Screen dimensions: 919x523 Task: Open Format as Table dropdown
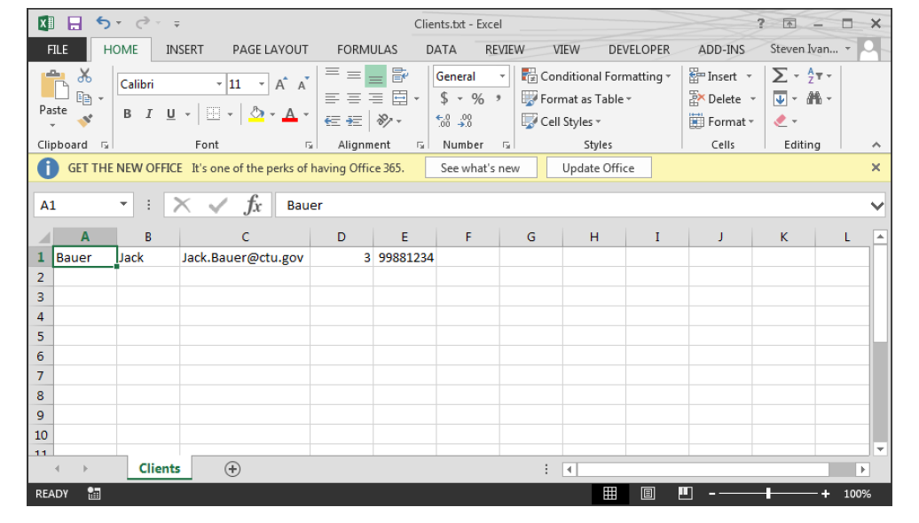pos(577,99)
